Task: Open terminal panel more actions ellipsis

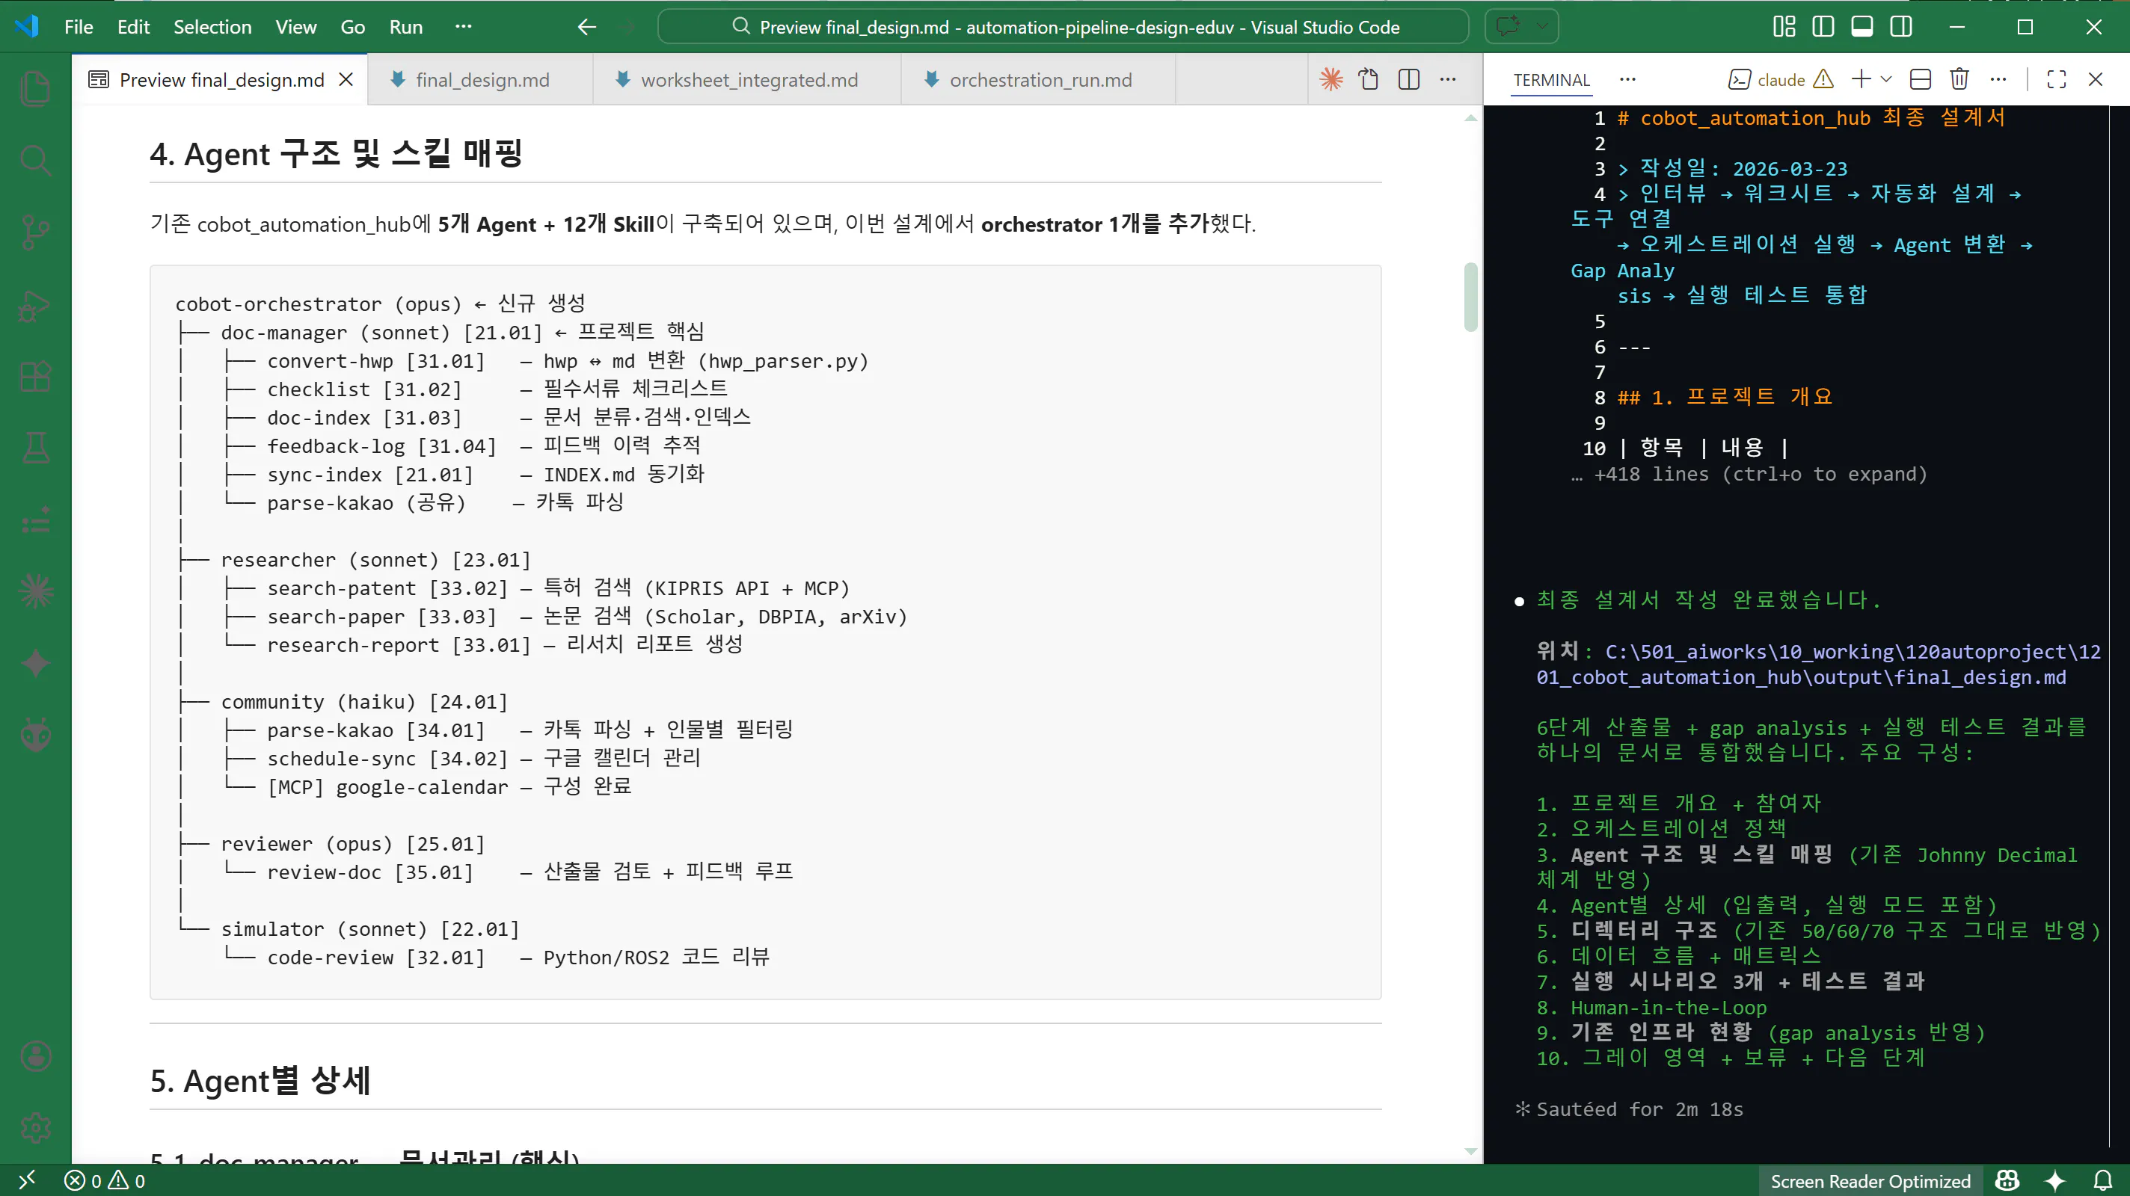Action: point(1998,79)
